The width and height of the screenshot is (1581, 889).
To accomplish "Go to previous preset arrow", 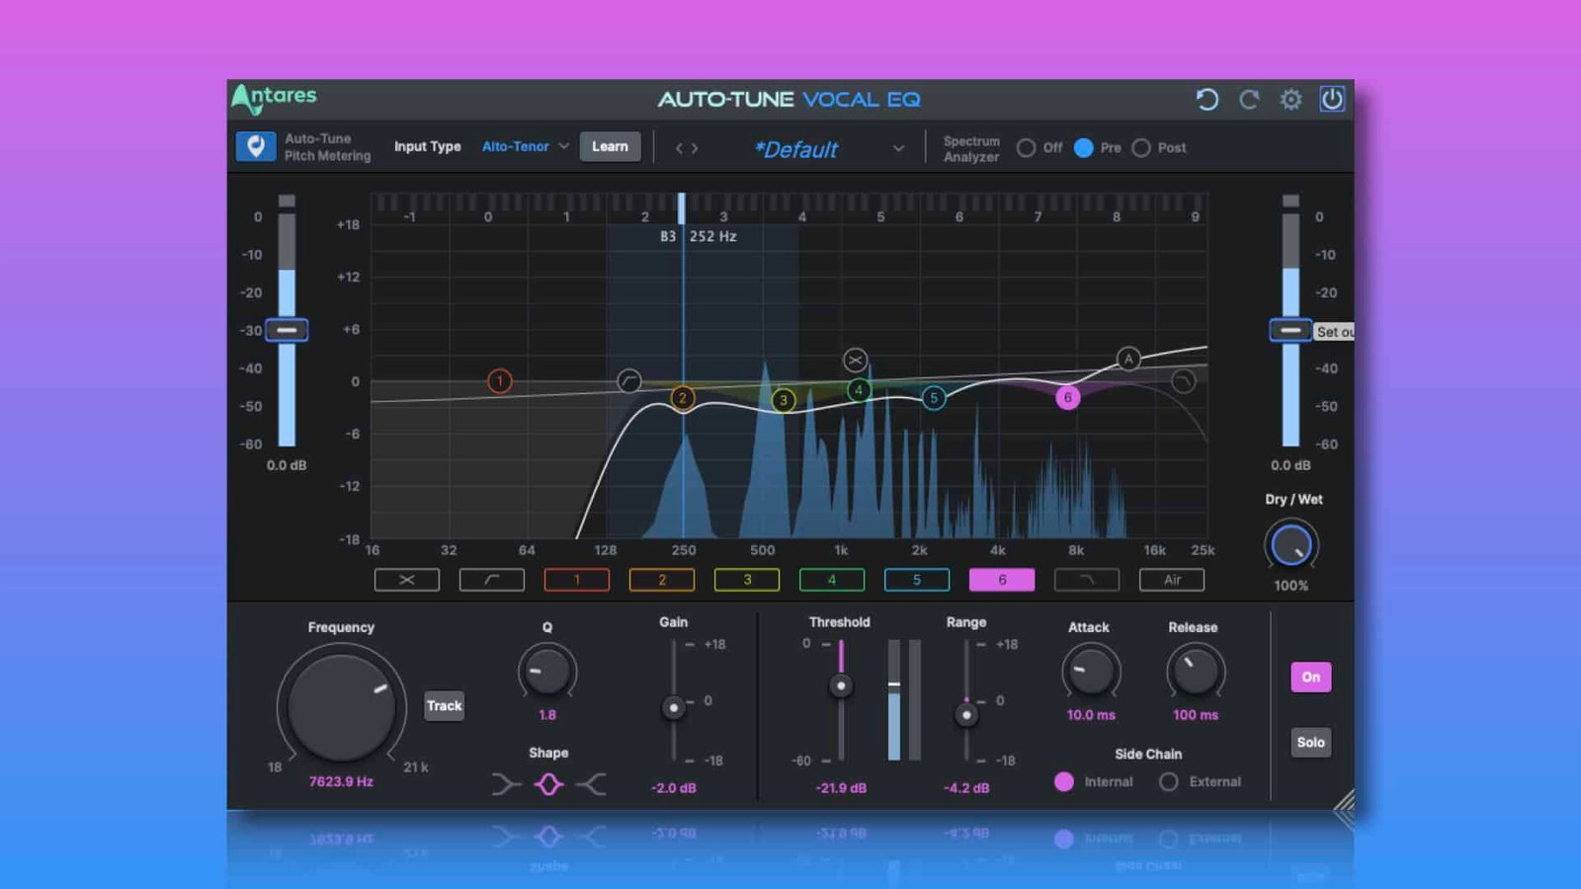I will pos(679,148).
